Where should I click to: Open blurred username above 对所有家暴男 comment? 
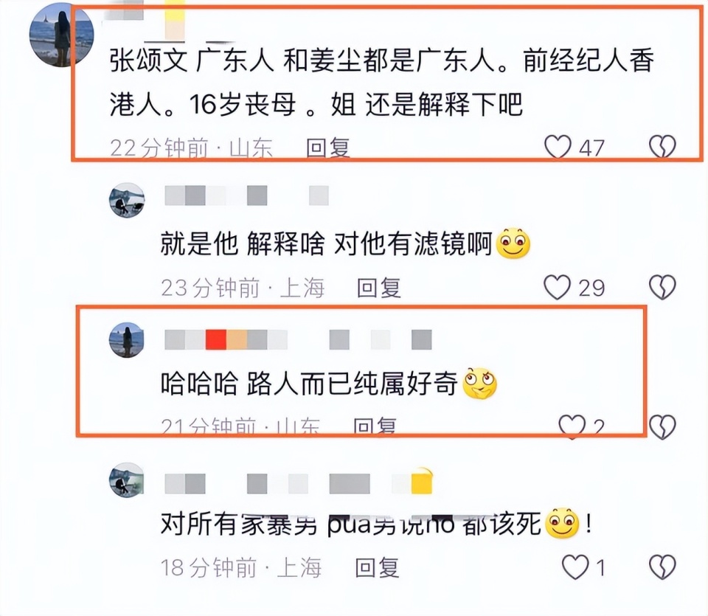[x=299, y=482]
